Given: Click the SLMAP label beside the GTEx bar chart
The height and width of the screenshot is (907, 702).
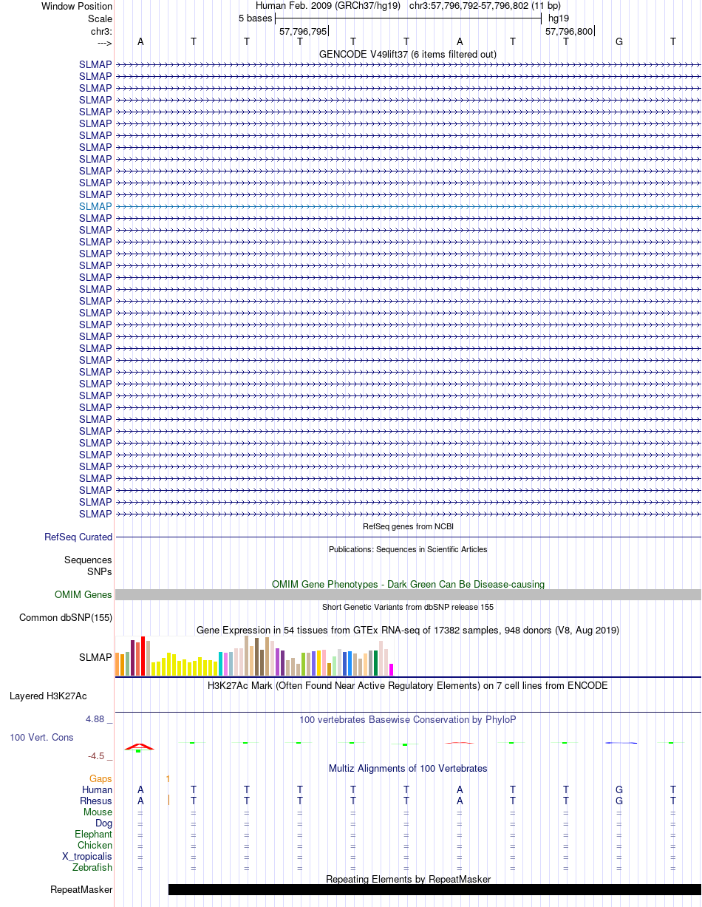Looking at the screenshot, I should 95,656.
